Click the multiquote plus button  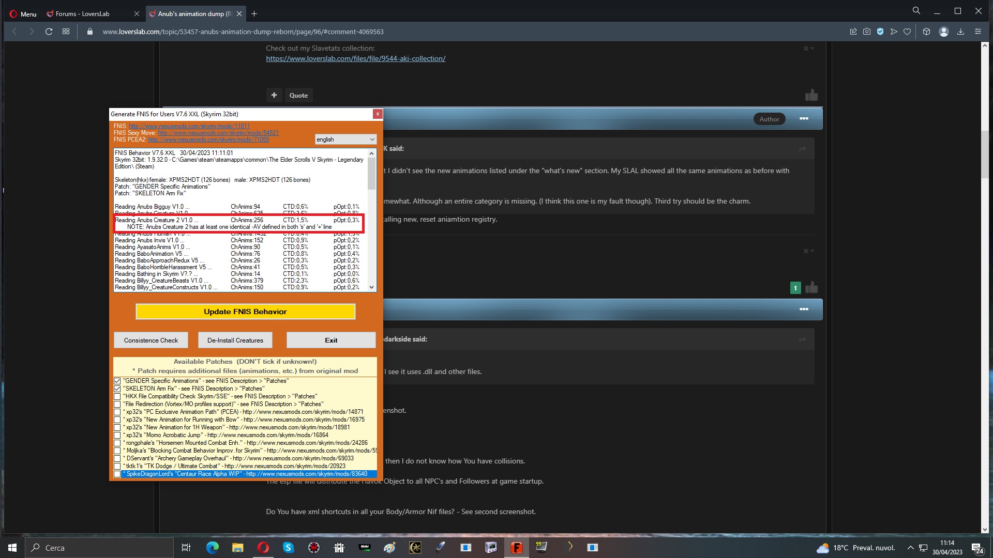tap(274, 95)
